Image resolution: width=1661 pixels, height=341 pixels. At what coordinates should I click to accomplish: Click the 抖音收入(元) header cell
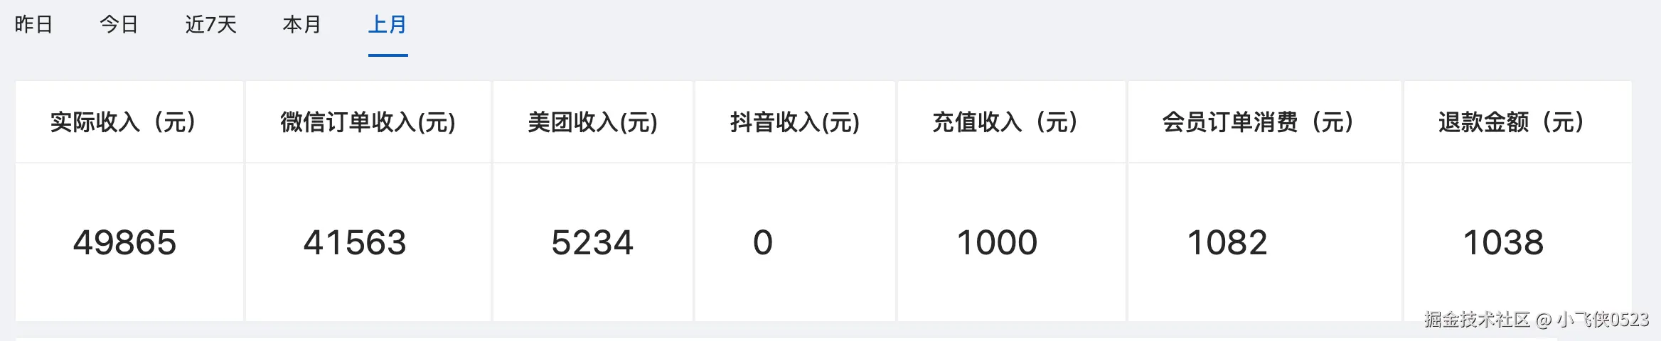[795, 122]
